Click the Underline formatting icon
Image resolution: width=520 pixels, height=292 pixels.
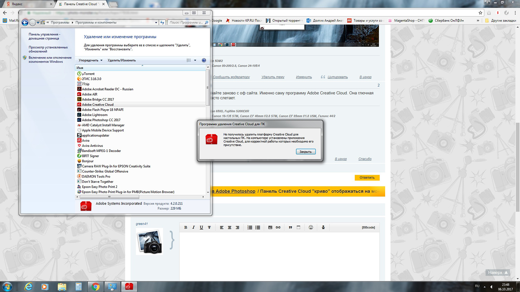tap(201, 227)
